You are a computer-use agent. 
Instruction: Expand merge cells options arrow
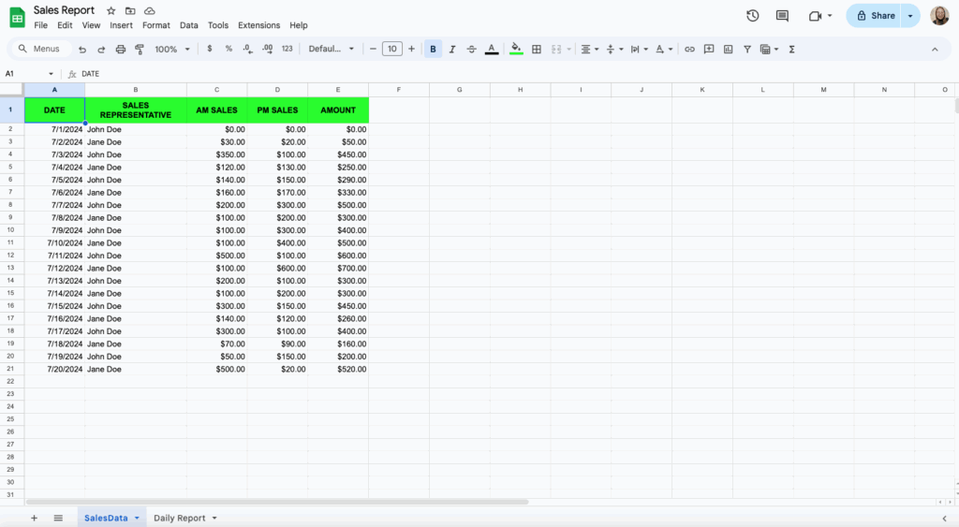[568, 49]
